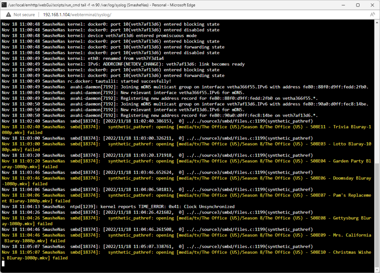Click the "S08E10 - Christmas Wishe" log line
This screenshot has width=380, height=273.
pyautogui.click(x=186, y=252)
